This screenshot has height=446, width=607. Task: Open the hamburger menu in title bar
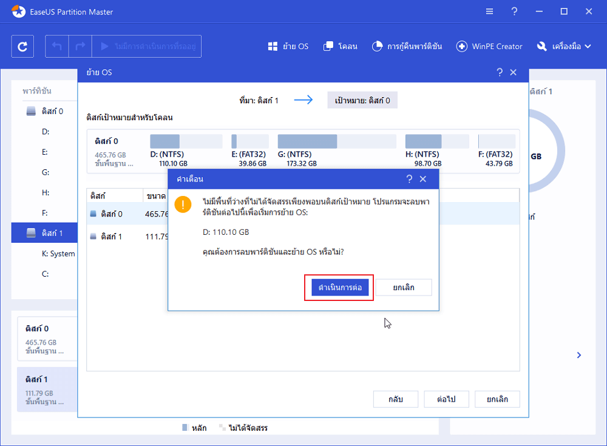(x=490, y=12)
